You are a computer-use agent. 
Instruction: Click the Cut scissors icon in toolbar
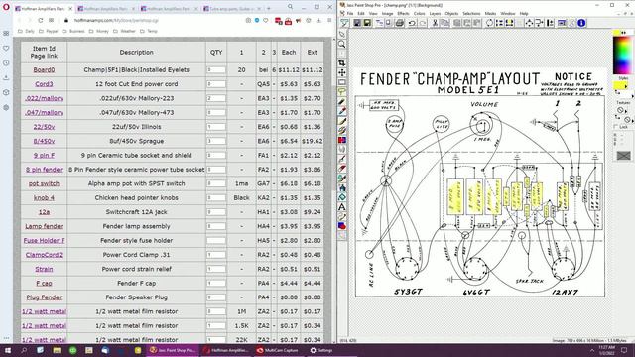coord(435,23)
